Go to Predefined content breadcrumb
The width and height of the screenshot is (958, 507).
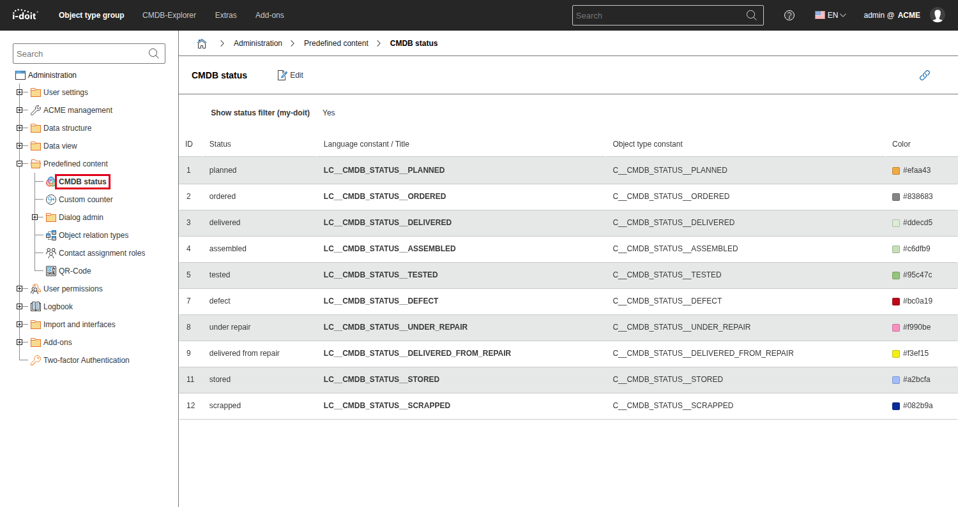pyautogui.click(x=336, y=43)
